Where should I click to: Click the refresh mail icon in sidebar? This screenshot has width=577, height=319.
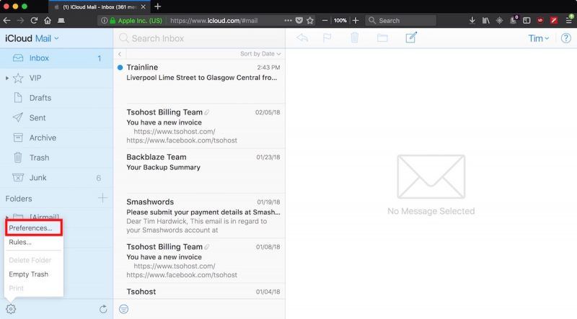[x=103, y=309]
